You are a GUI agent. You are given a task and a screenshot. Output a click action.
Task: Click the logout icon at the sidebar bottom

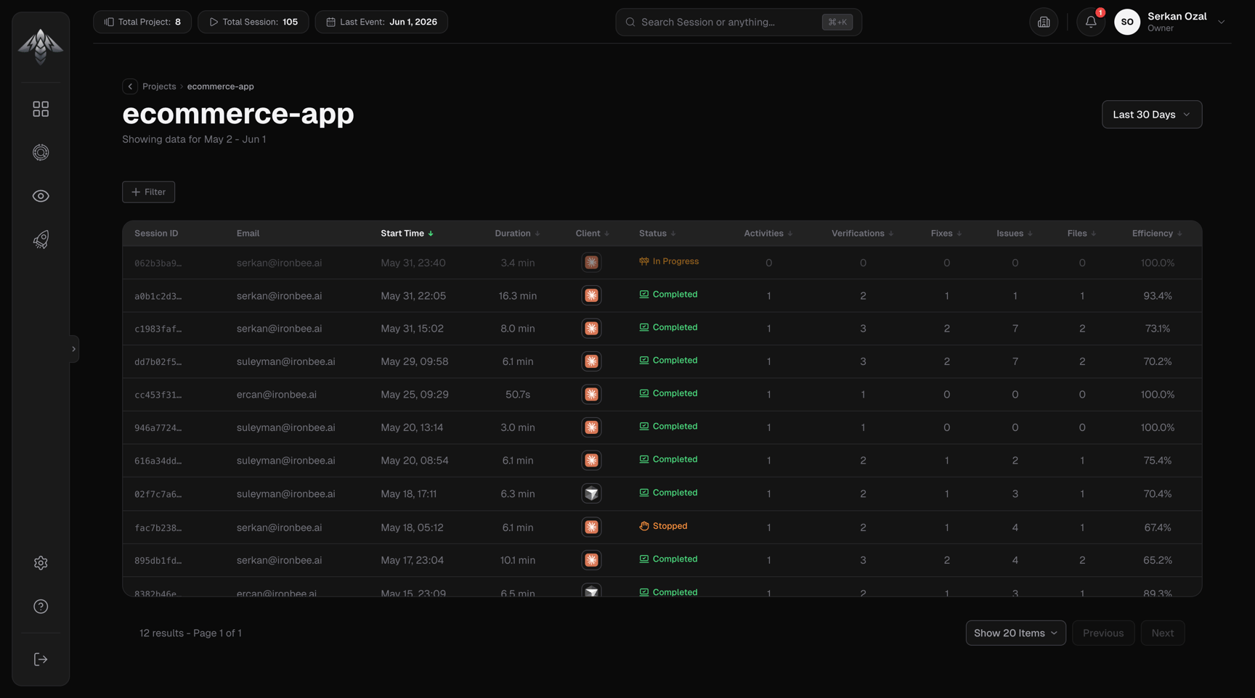tap(41, 660)
